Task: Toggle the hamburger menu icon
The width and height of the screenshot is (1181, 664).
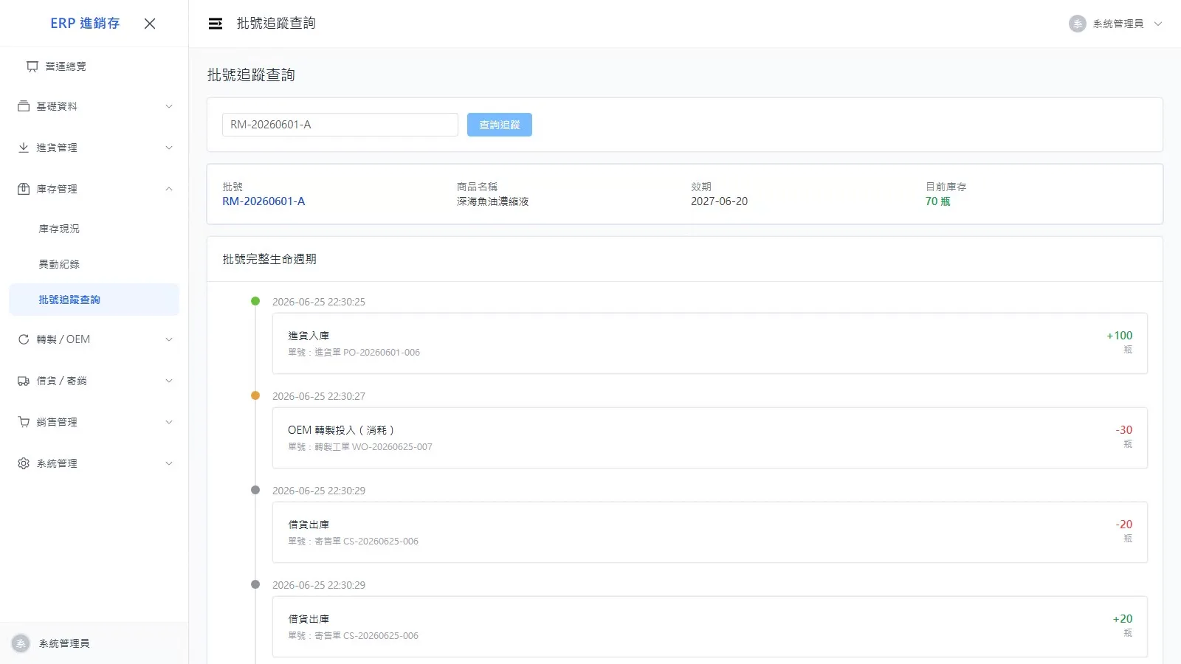Action: pos(216,24)
